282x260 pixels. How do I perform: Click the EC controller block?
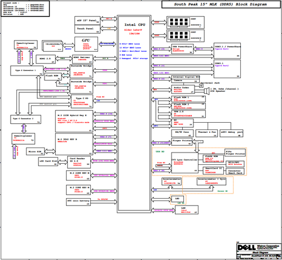[182, 123]
